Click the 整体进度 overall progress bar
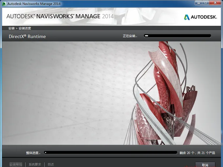Image resolution: width=223 pixels, height=167 pixels. (111, 153)
